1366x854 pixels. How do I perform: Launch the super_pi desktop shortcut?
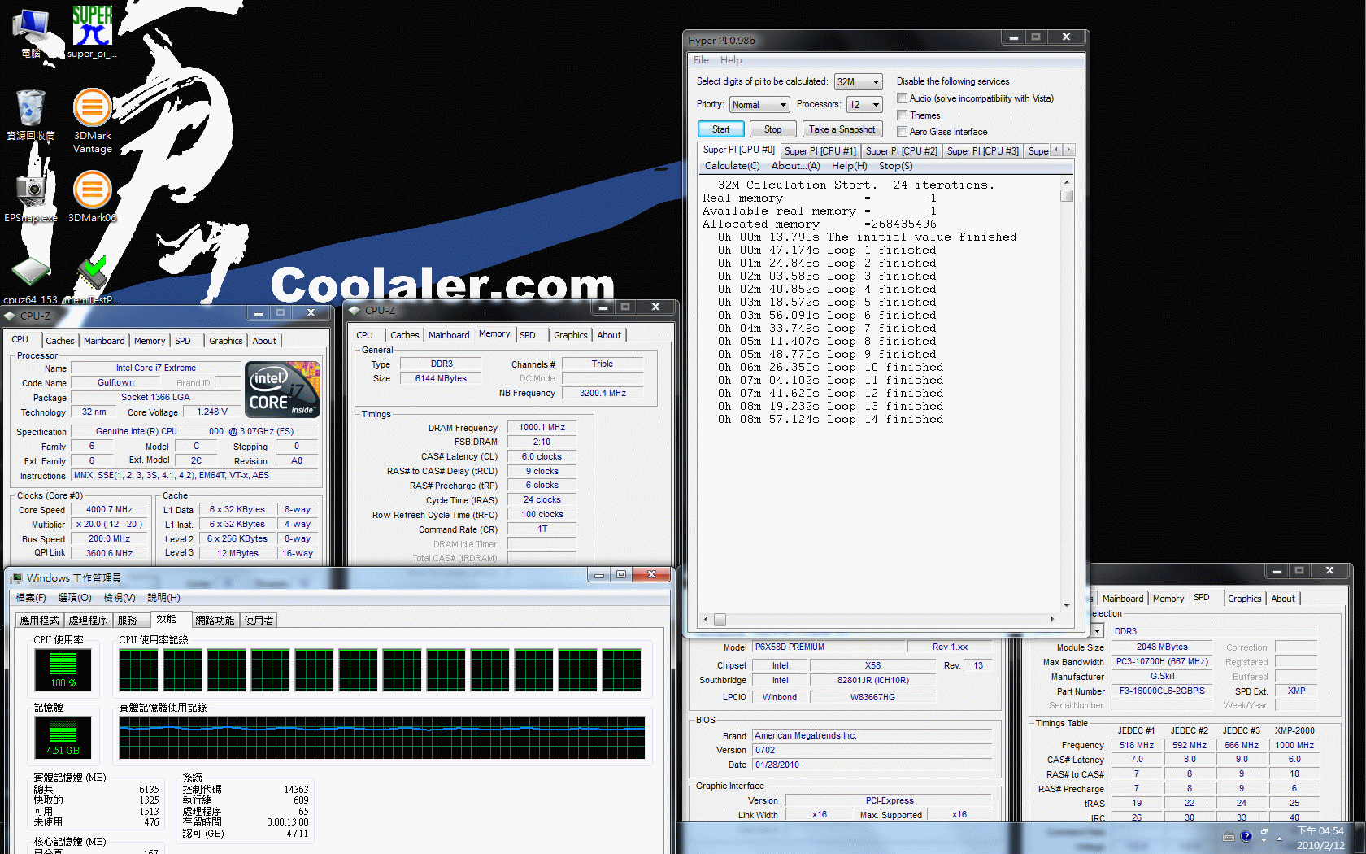[x=92, y=33]
